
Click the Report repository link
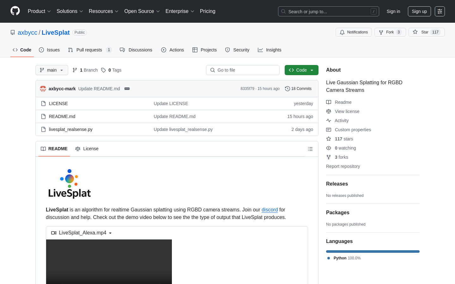(343, 166)
